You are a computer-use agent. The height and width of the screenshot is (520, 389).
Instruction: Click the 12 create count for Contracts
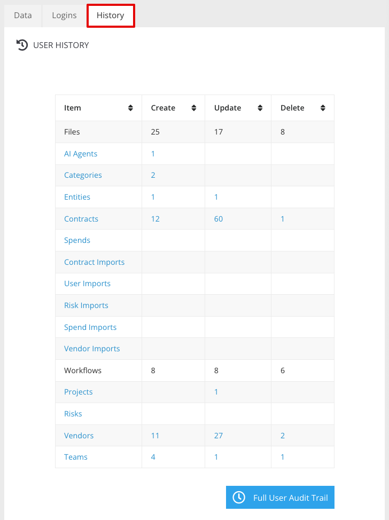155,218
